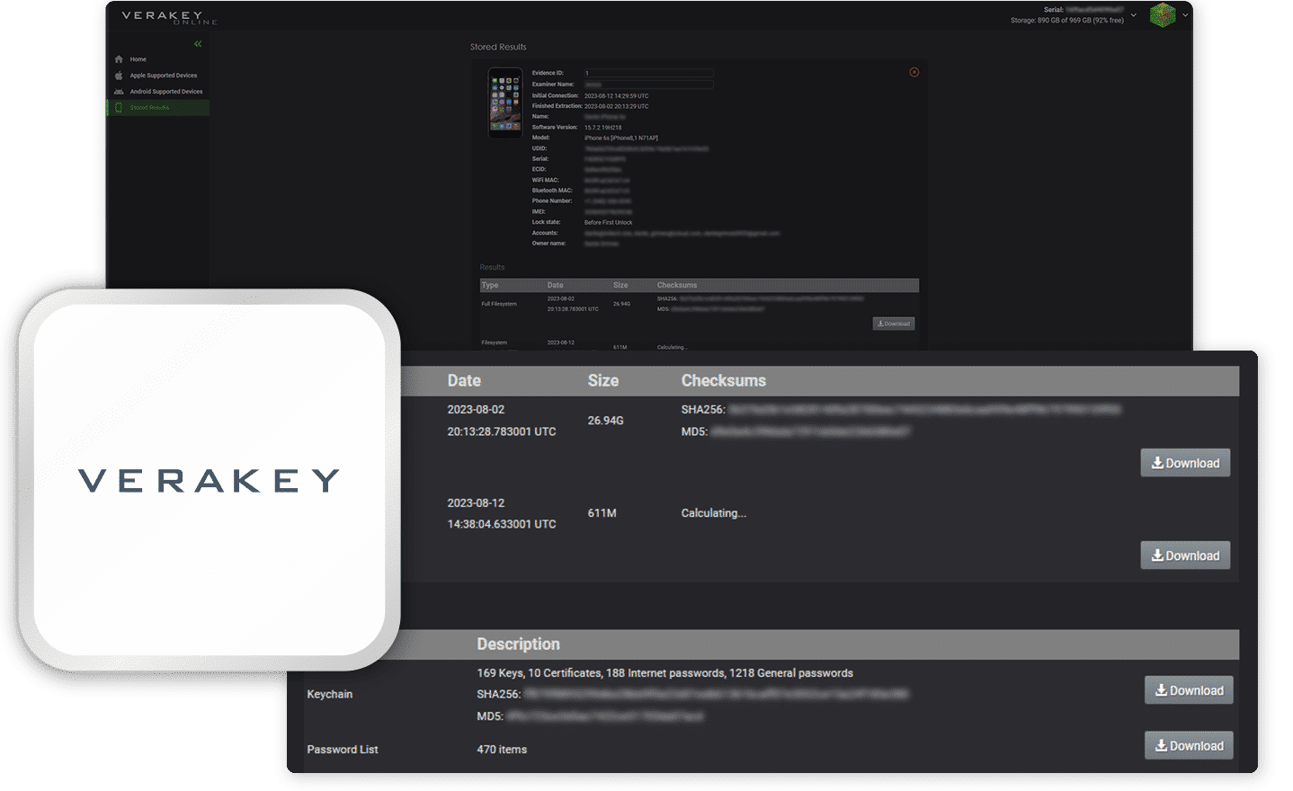Image resolution: width=1293 pixels, height=791 pixels.
Task: Collapse the sidebar with the green double-chevron
Action: [x=198, y=44]
